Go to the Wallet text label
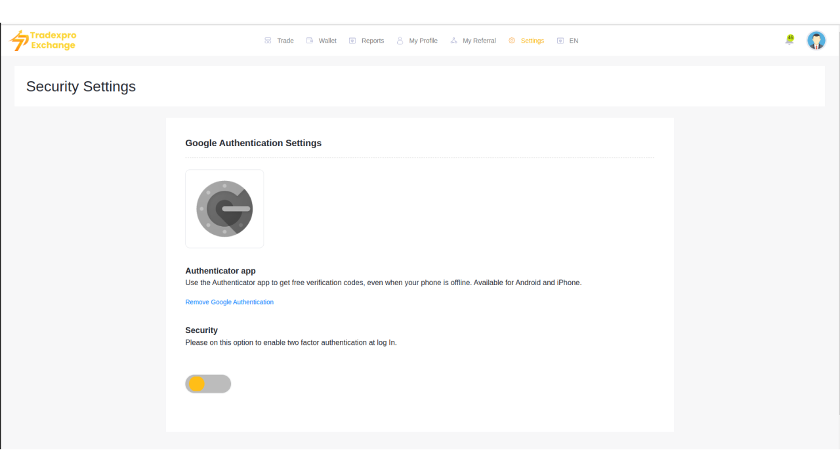This screenshot has width=840, height=472. click(327, 41)
